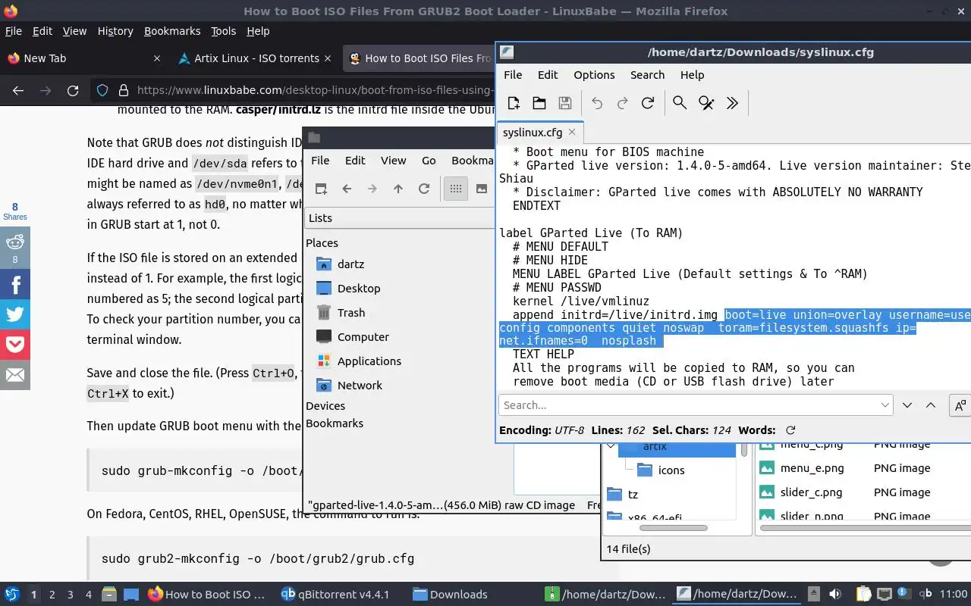
Task: Open Find and Replace icon in the editor toolbar
Action: click(x=706, y=103)
